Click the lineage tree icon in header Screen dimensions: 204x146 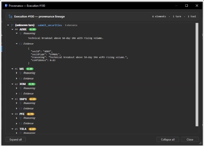tap(10, 17)
